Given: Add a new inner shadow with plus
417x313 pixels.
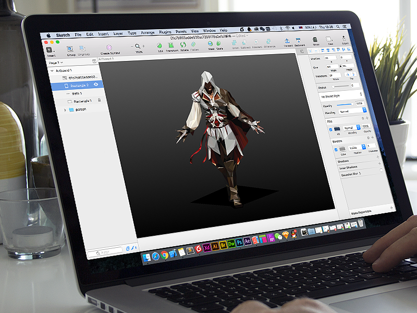Looking at the screenshot, I should click(x=379, y=163).
